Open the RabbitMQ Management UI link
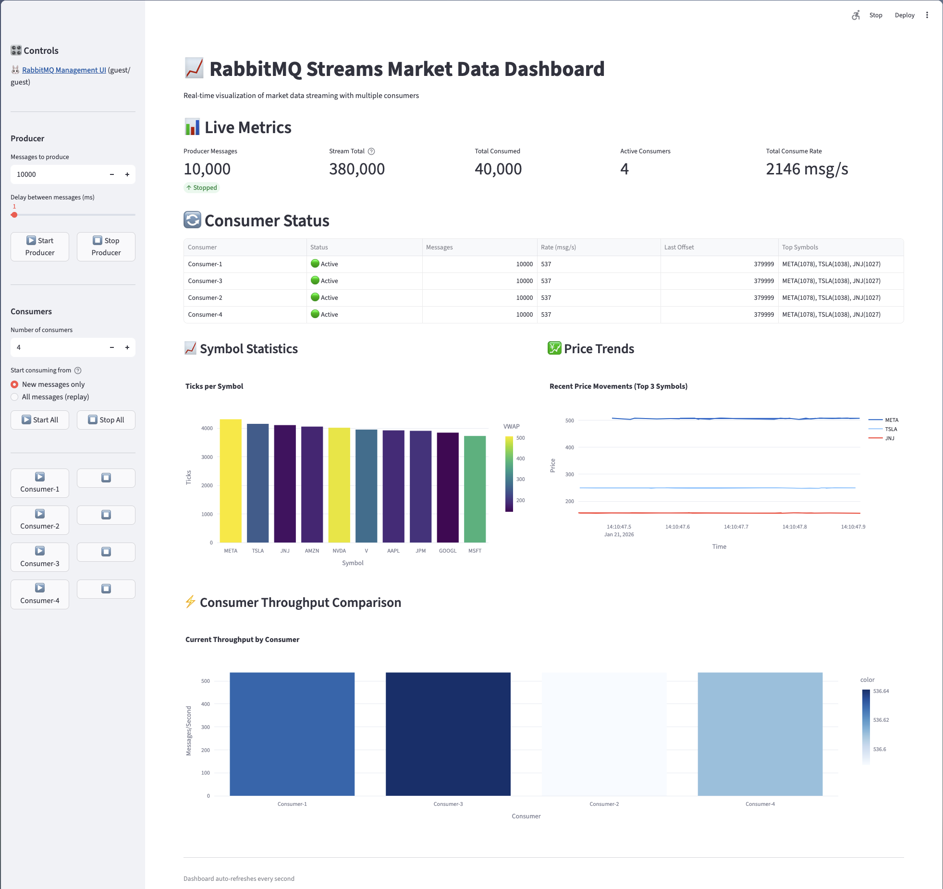 (64, 70)
